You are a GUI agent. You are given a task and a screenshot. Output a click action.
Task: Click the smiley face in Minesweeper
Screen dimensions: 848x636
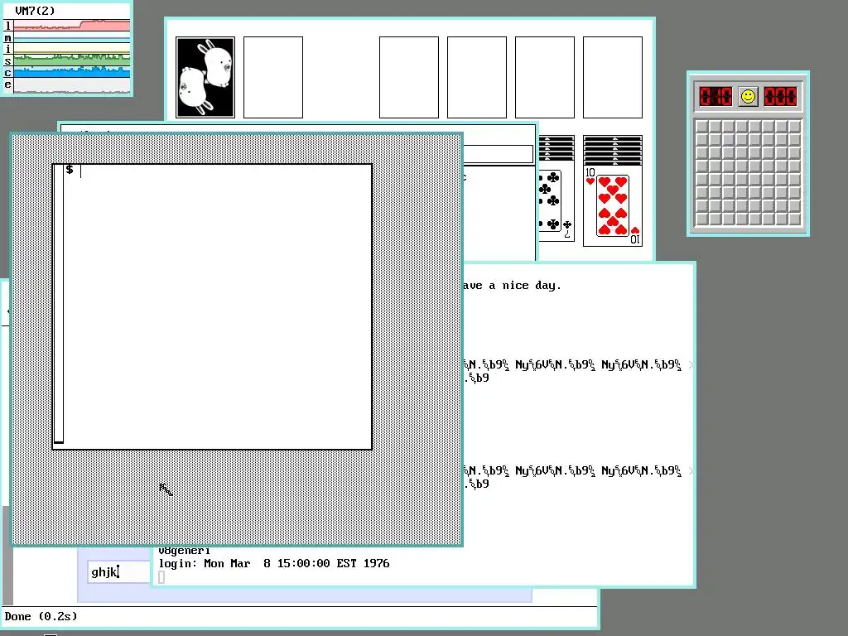point(748,98)
